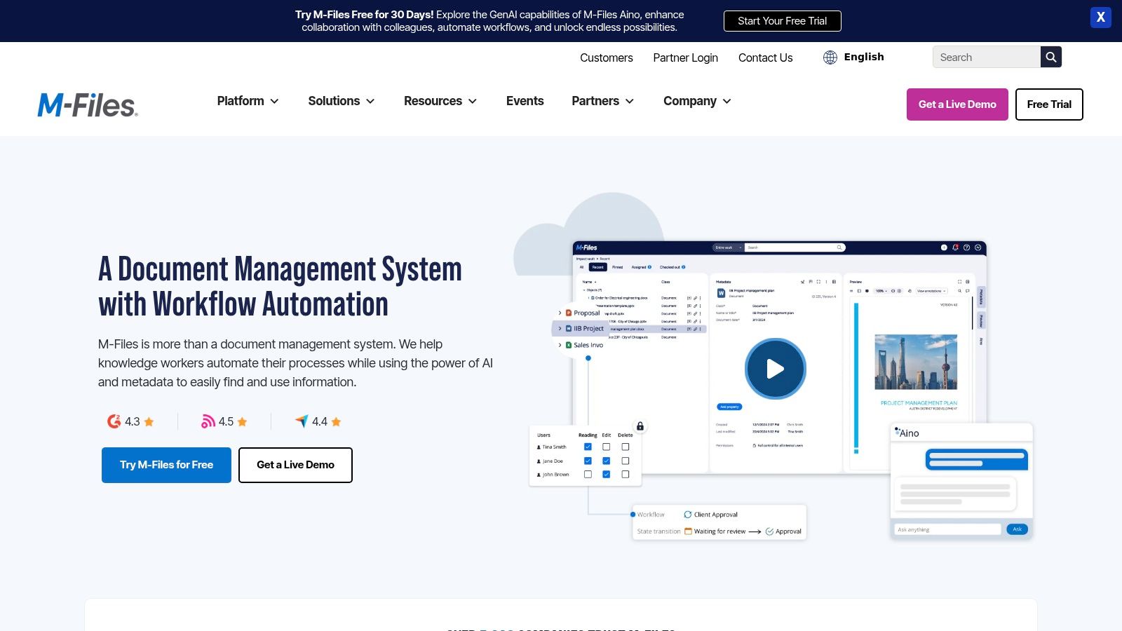The image size is (1122, 631).
Task: Select the Assigned tab in the mockup
Action: click(x=641, y=267)
